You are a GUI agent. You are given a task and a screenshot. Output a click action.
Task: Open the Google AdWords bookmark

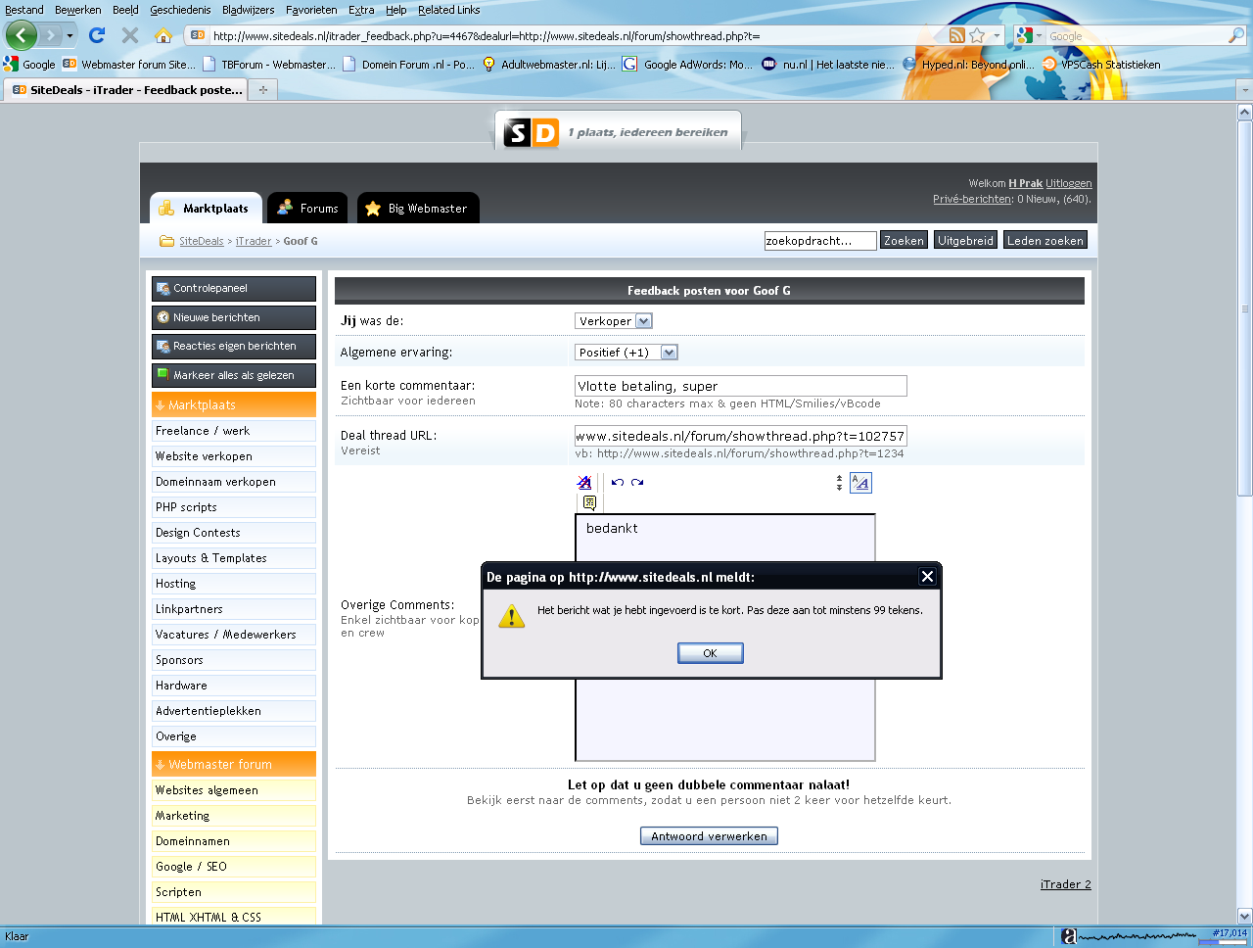click(688, 65)
